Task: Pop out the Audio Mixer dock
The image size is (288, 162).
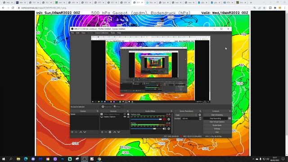Action: tap(171, 111)
